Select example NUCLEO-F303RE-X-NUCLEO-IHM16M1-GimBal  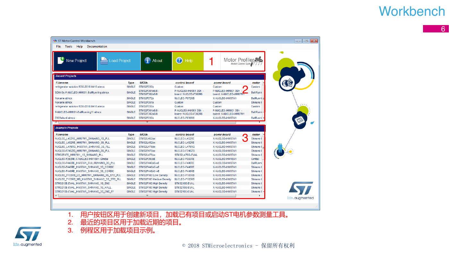point(158,159)
